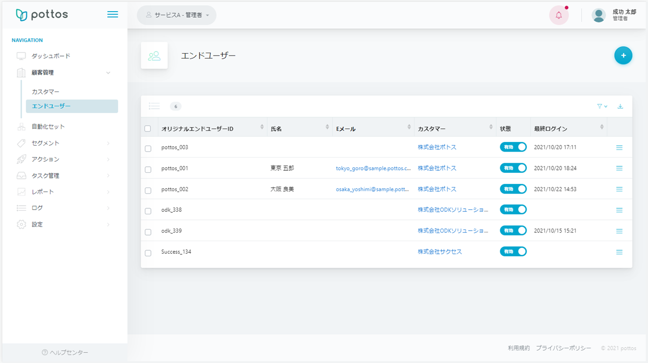Viewport: 648px width, 363px height.
Task: Open カスタマー in the sidebar
Action: click(46, 92)
